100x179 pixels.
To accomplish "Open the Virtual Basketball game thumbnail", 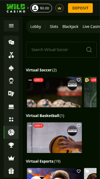I will tap(54, 138).
